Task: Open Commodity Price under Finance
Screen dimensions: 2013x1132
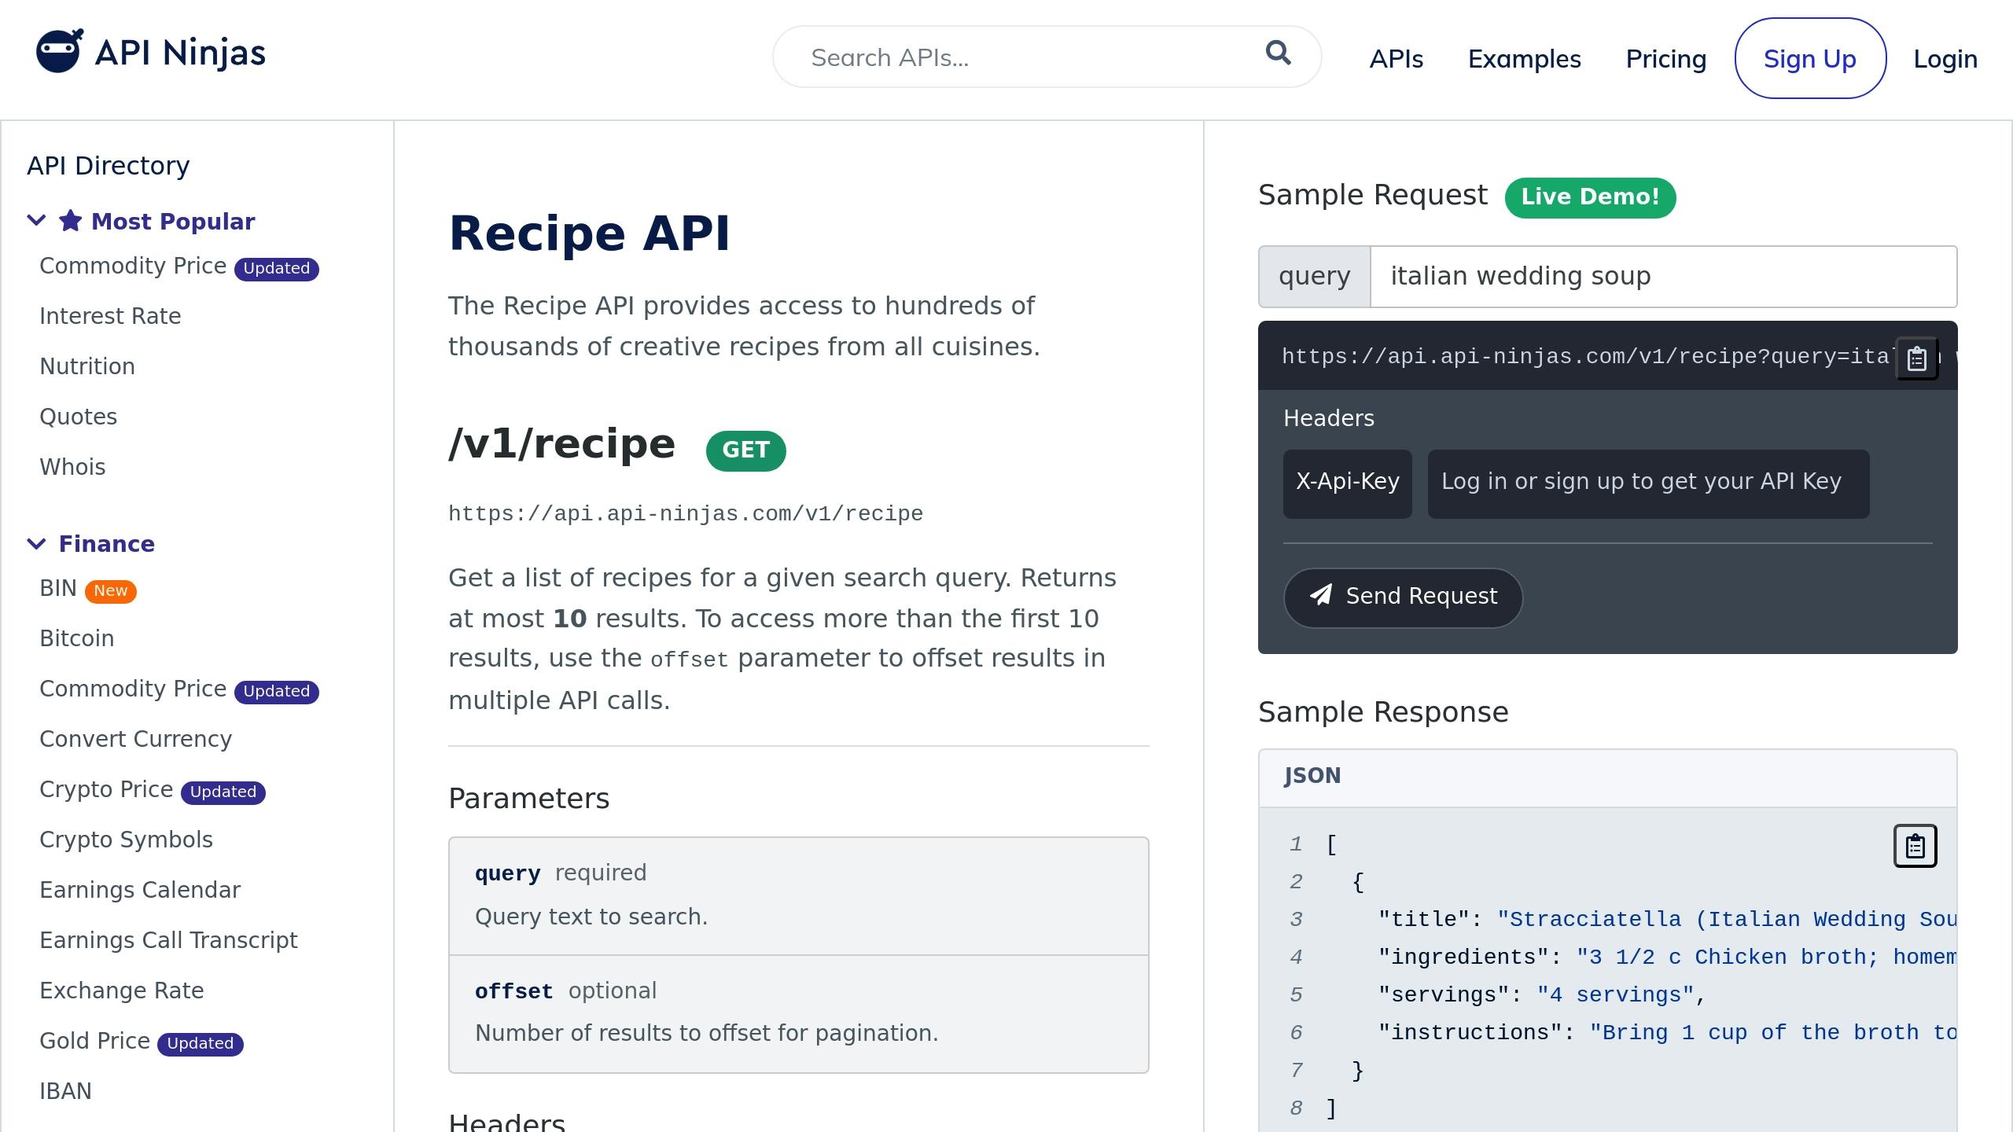Action: pyautogui.click(x=133, y=689)
